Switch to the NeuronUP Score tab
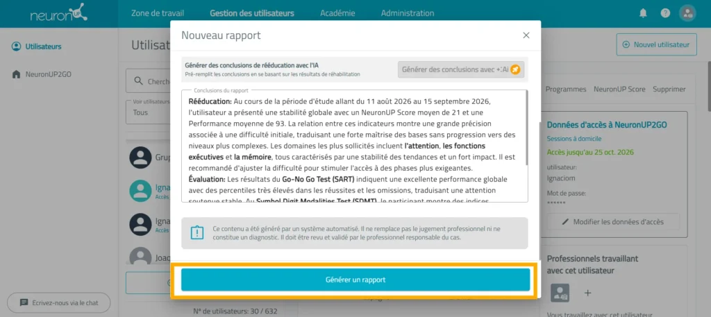The width and height of the screenshot is (711, 317). coord(619,89)
